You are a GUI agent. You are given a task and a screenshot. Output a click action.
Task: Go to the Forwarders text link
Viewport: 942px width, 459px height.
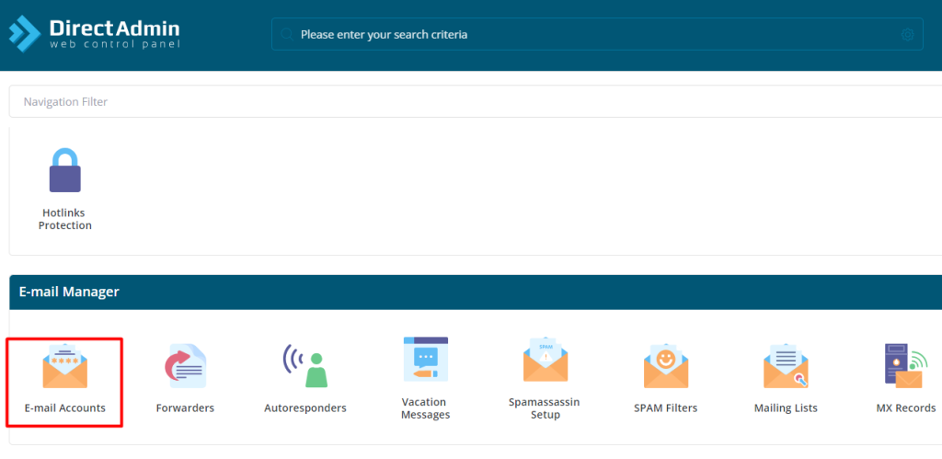click(185, 407)
